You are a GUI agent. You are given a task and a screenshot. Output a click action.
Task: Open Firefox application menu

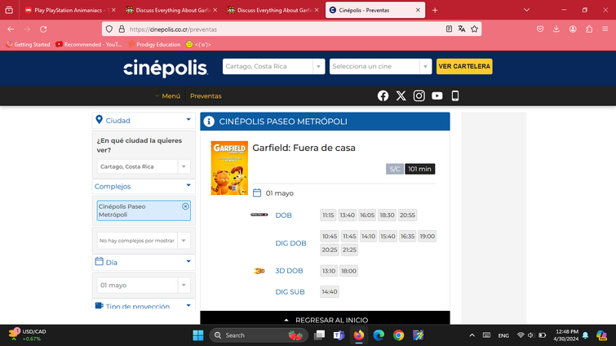pos(605,29)
